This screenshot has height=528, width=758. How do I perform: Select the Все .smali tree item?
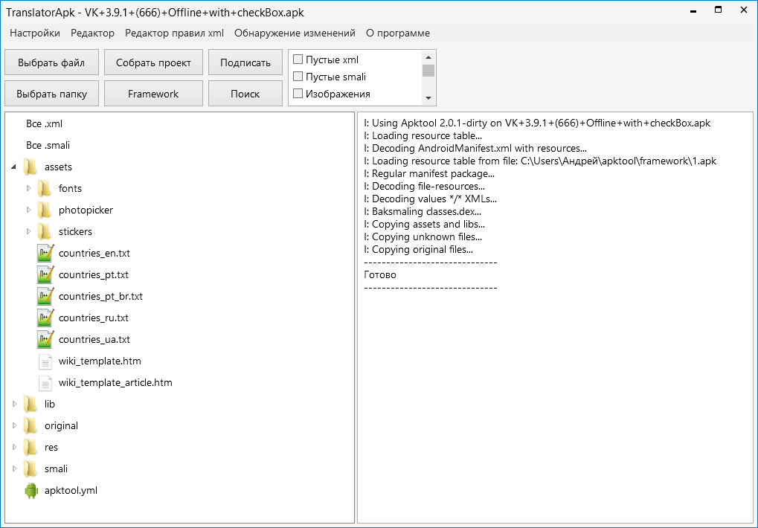pyautogui.click(x=48, y=145)
